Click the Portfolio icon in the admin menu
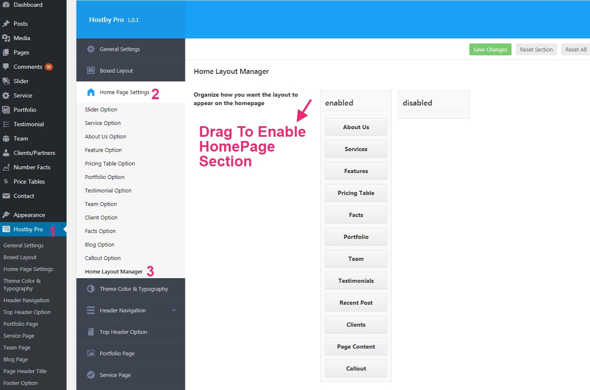The width and height of the screenshot is (590, 390). click(x=6, y=110)
